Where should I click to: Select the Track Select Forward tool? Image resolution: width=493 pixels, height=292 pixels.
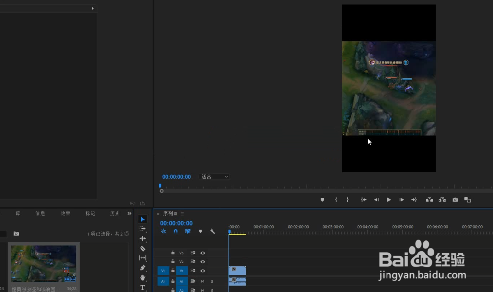point(143,229)
